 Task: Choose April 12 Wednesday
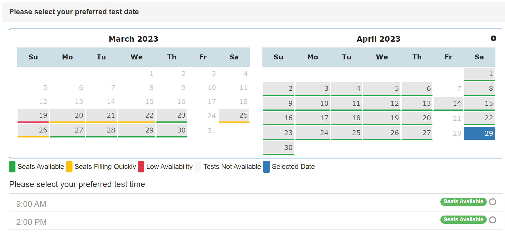(x=382, y=104)
